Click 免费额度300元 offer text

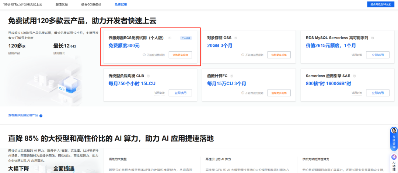click(x=124, y=46)
